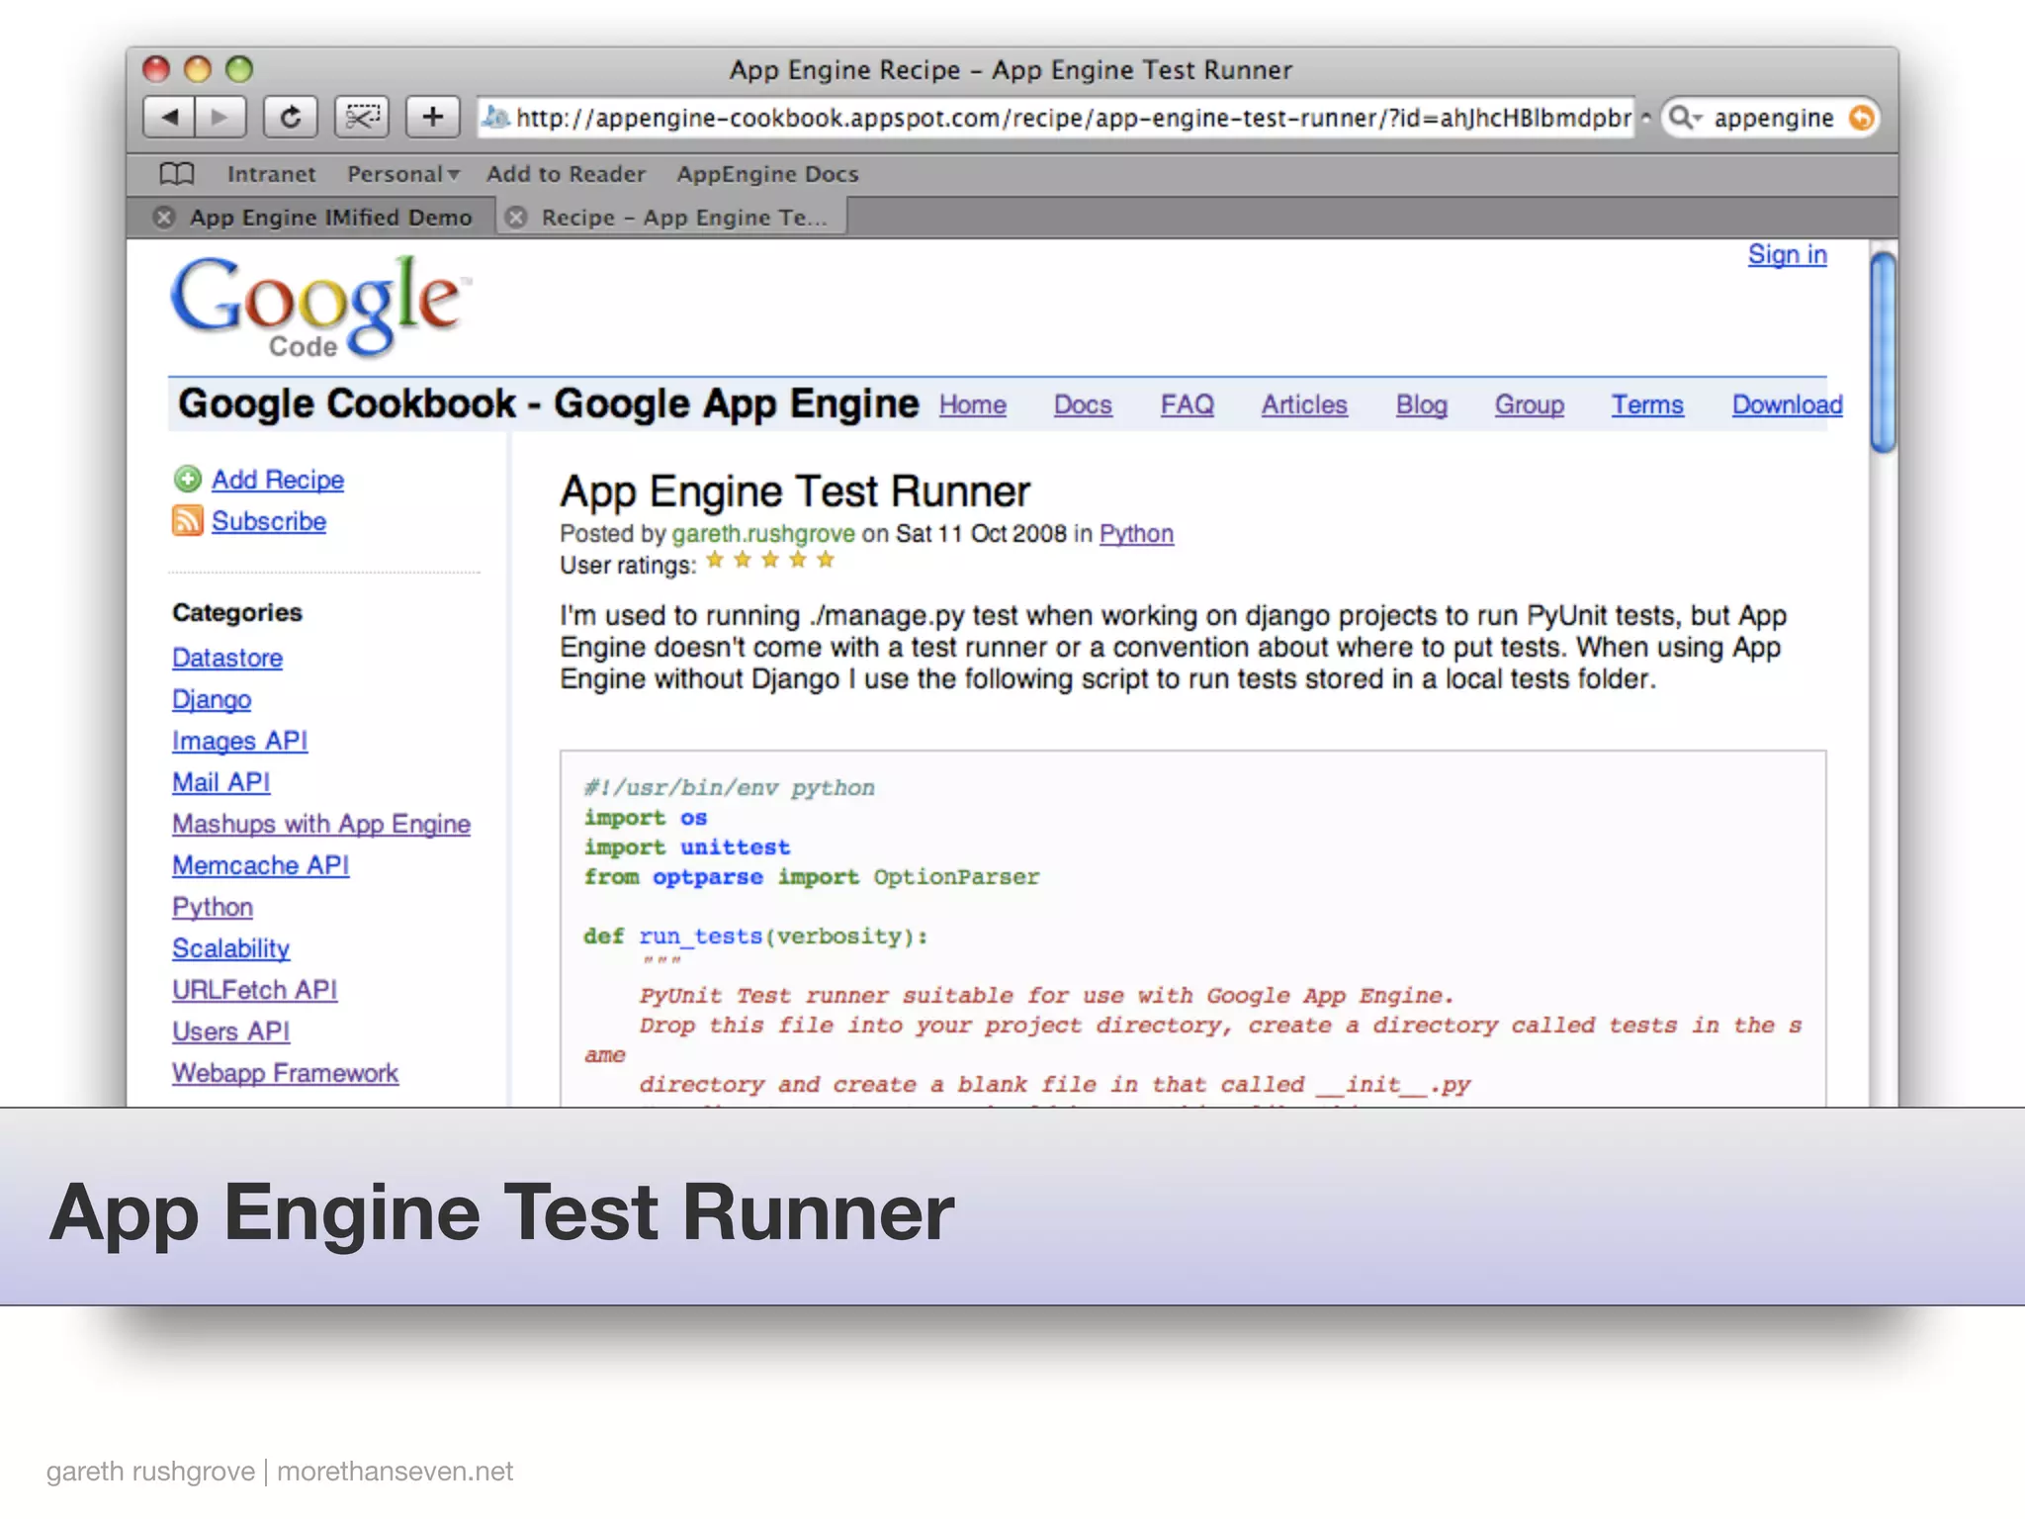Image resolution: width=2025 pixels, height=1519 pixels.
Task: Click the yellow minimize window button
Action: point(198,69)
